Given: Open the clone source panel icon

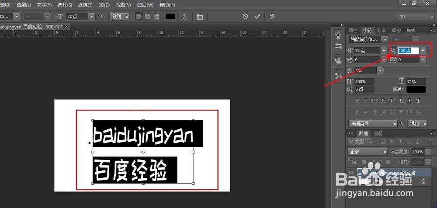Looking at the screenshot, I should [x=338, y=60].
